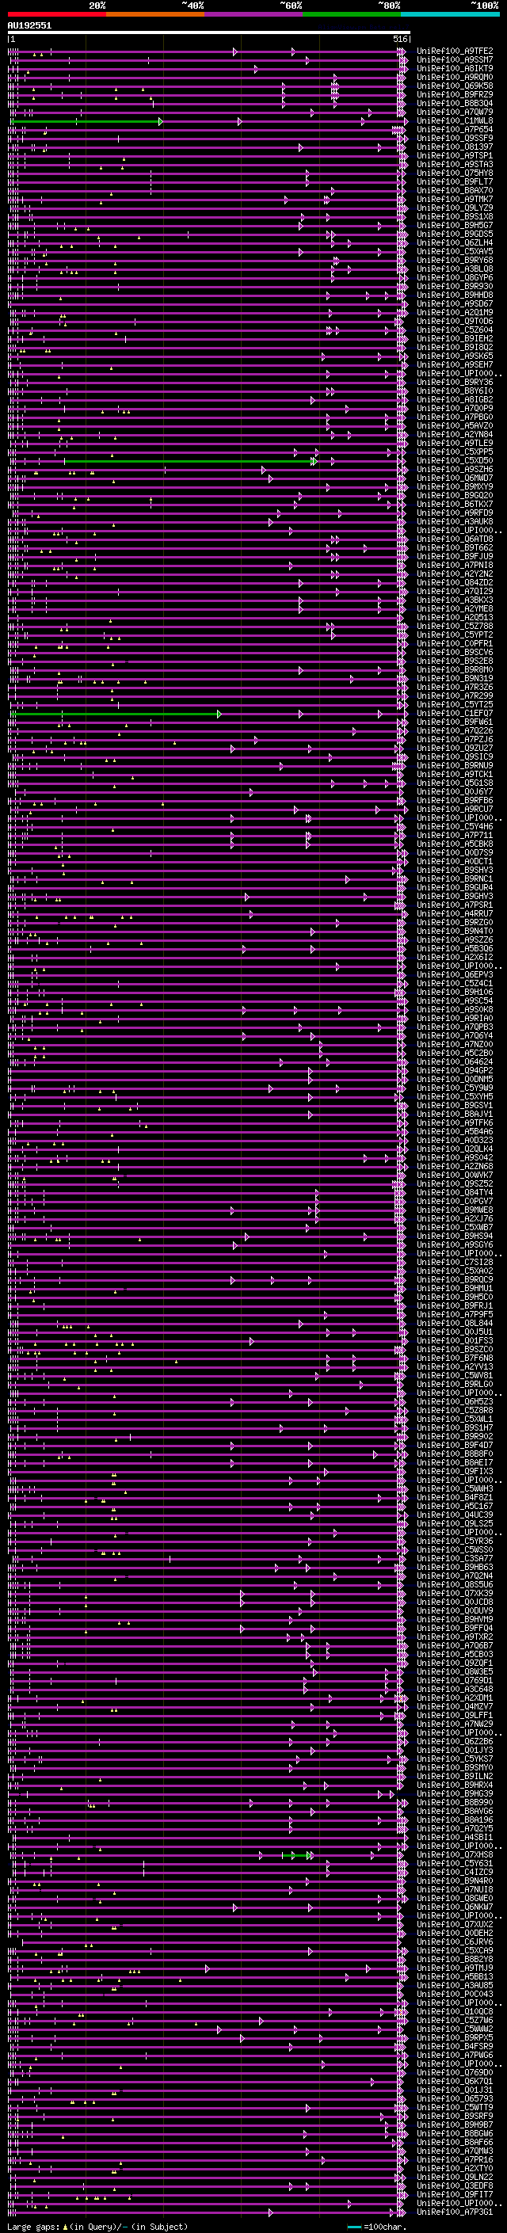Click the green ~80% identity legend bar
The width and height of the screenshot is (507, 2233).
[x=352, y=14]
